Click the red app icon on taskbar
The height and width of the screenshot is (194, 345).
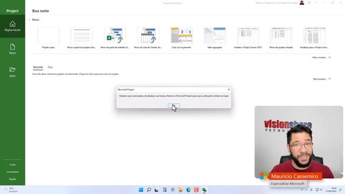[196, 190]
